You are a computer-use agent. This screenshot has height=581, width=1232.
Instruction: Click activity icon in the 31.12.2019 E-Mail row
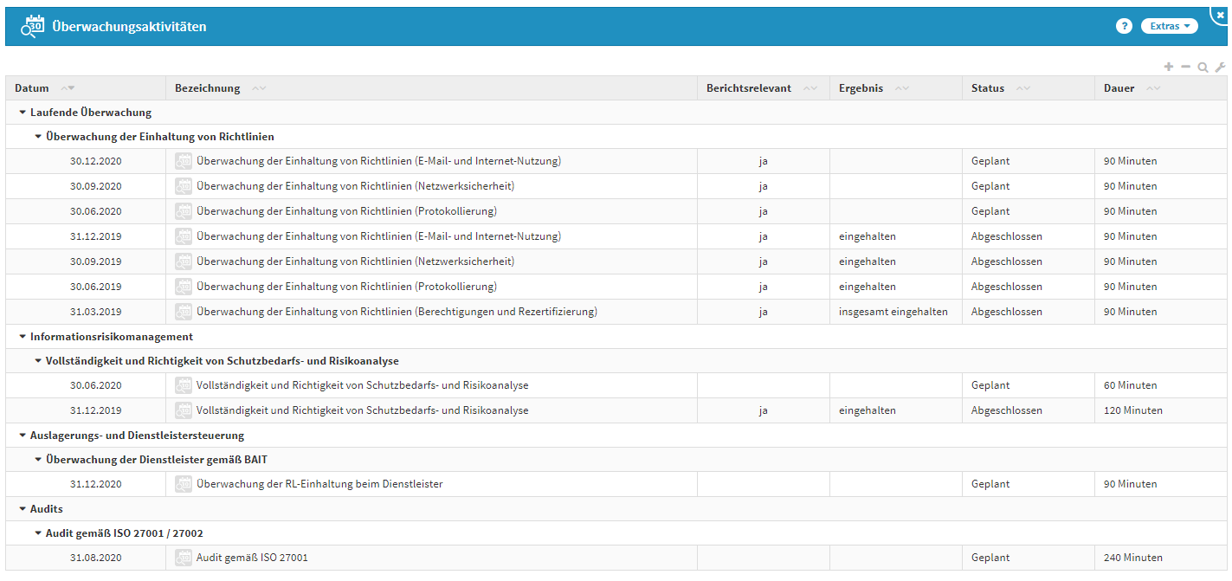(184, 236)
